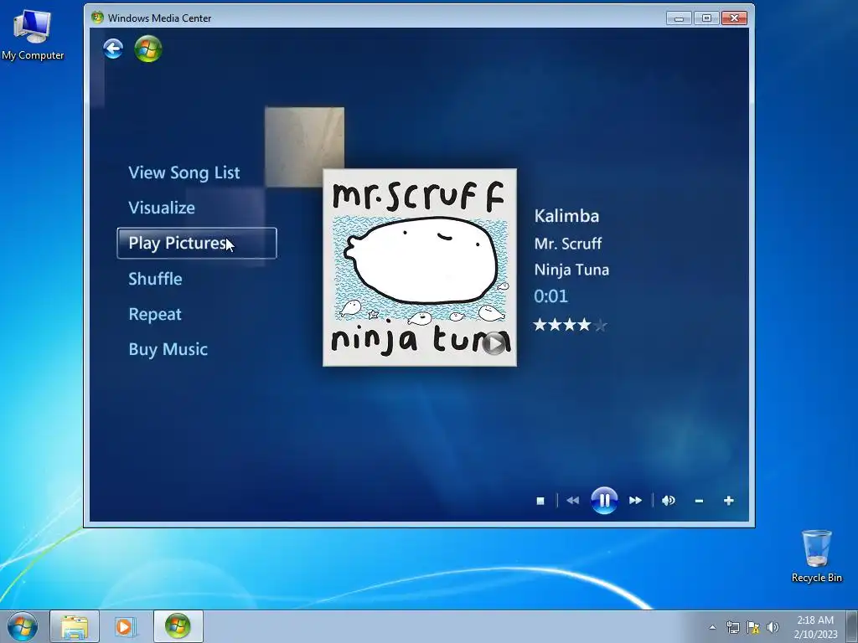This screenshot has width=858, height=643.
Task: Click the Media Center title bar icon
Action: [x=97, y=18]
